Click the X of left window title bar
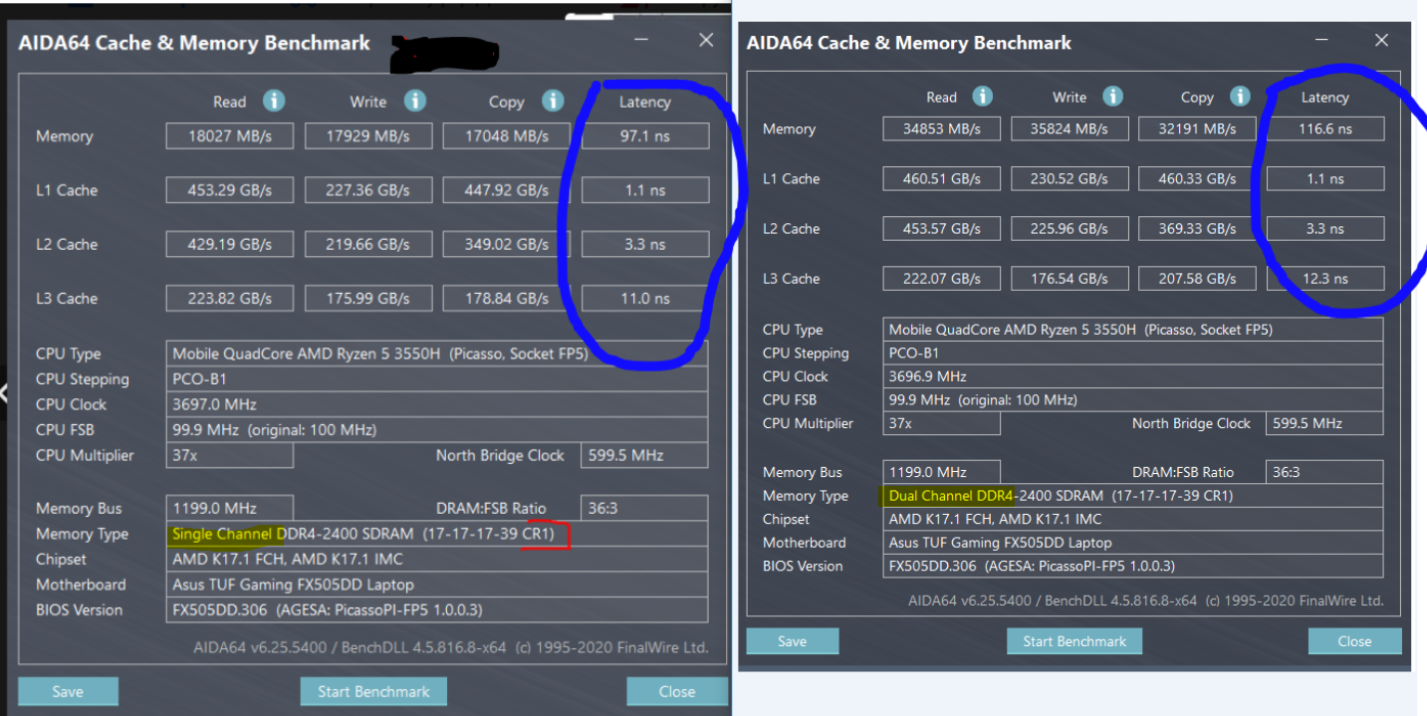This screenshot has width=1427, height=716. (706, 40)
